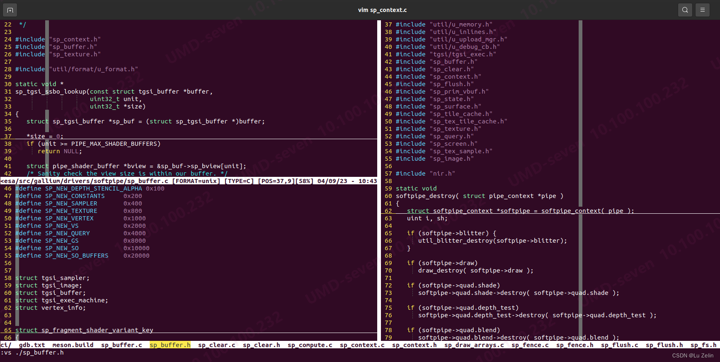Viewport: 720px width, 362px height.
Task: Click the sp_buffer.c status line path
Action: click(x=85, y=181)
